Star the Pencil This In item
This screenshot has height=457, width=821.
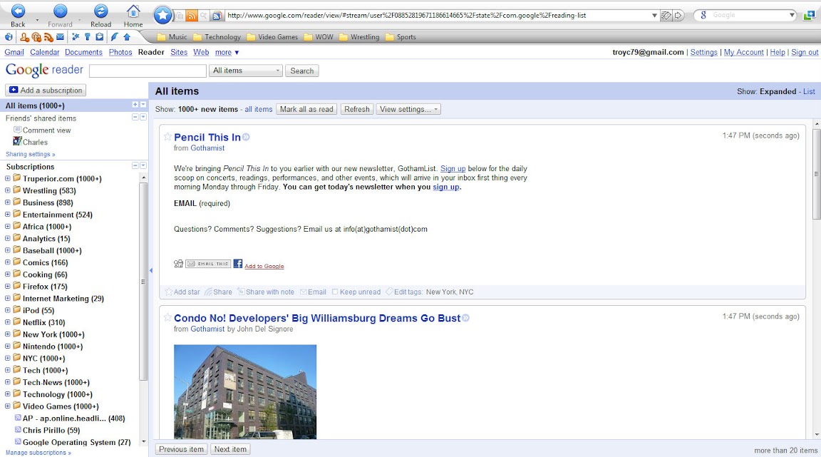pos(167,137)
